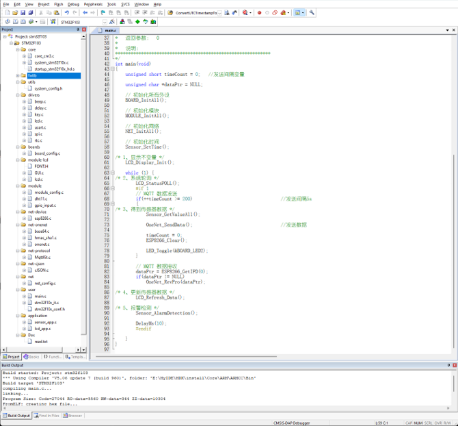
Task: Click project tree scroll up arrow
Action: [83, 36]
